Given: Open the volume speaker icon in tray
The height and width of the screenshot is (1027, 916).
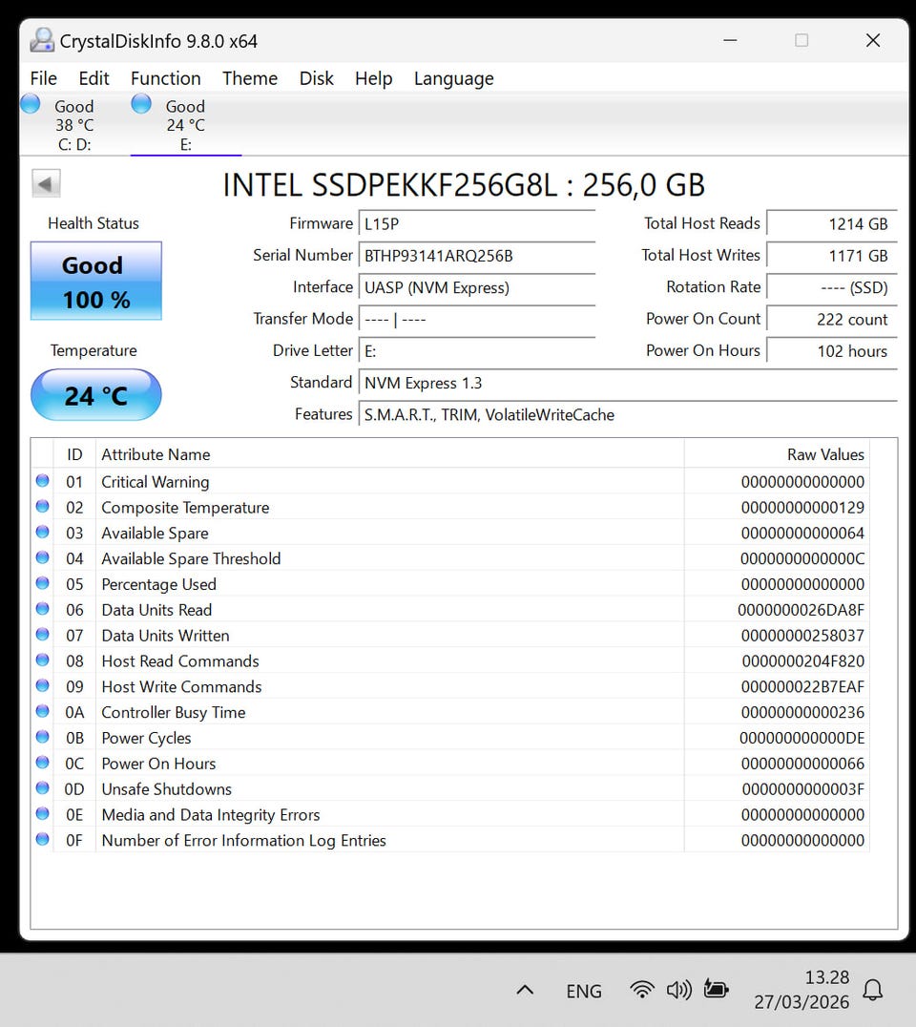Looking at the screenshot, I should click(678, 990).
